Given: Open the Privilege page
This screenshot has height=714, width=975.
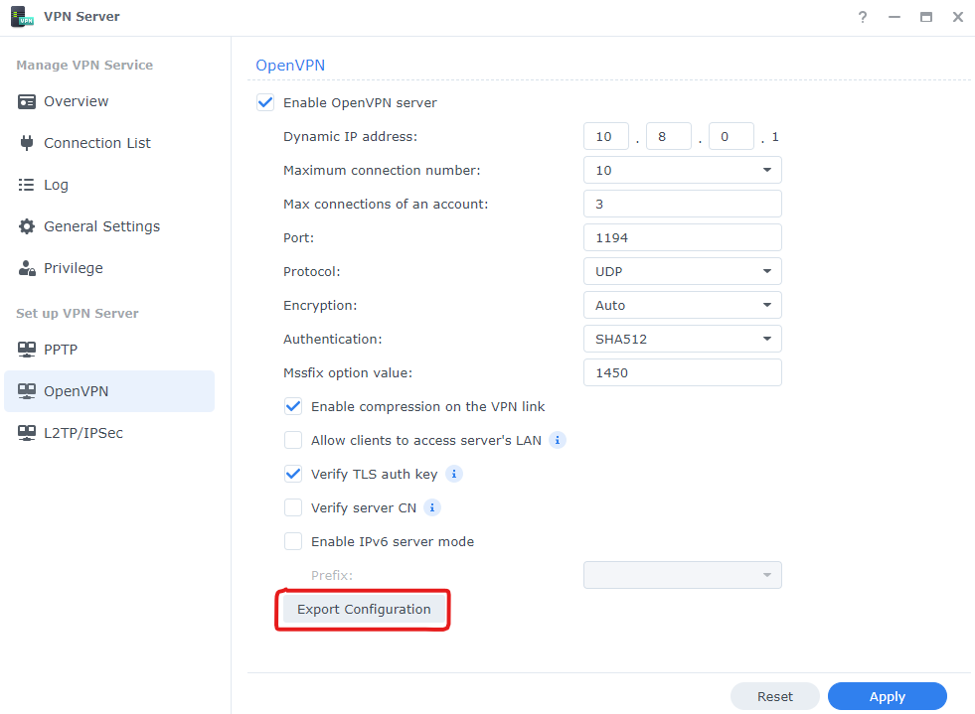Looking at the screenshot, I should point(109,268).
